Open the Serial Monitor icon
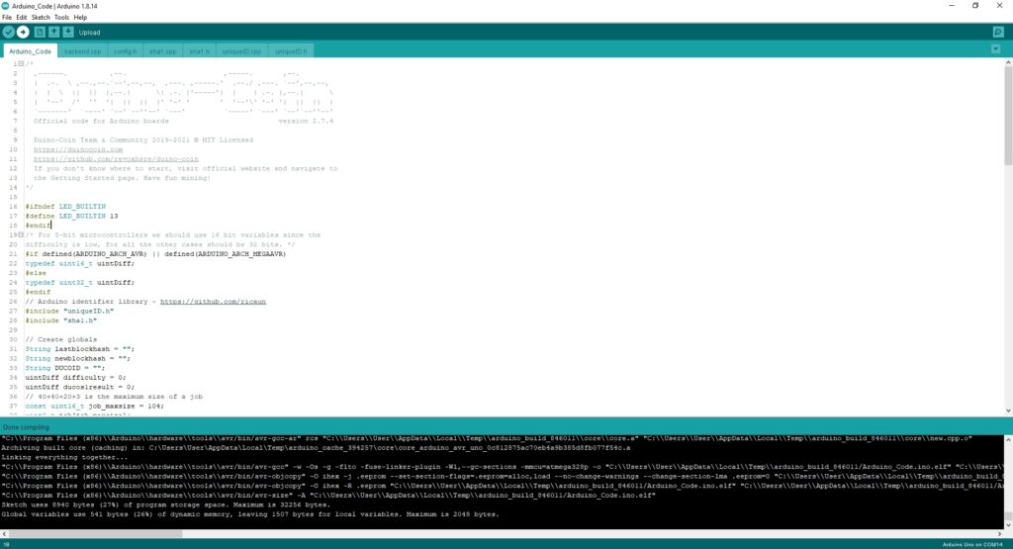1013x549 pixels. 998,32
